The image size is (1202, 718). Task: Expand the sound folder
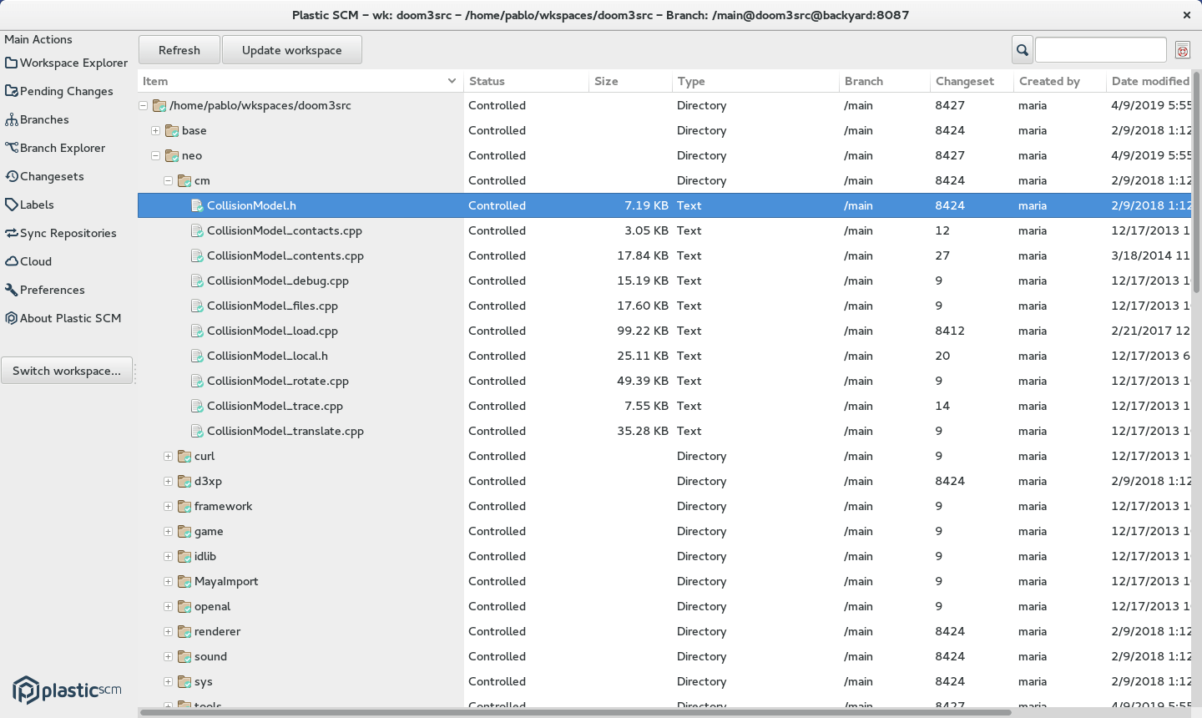tap(168, 657)
